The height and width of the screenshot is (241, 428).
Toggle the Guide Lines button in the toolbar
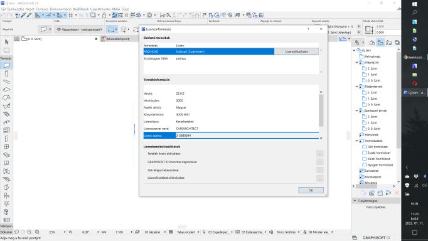point(49,15)
